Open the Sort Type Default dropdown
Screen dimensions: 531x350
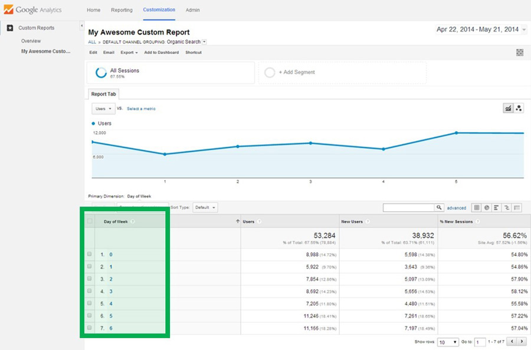click(205, 208)
